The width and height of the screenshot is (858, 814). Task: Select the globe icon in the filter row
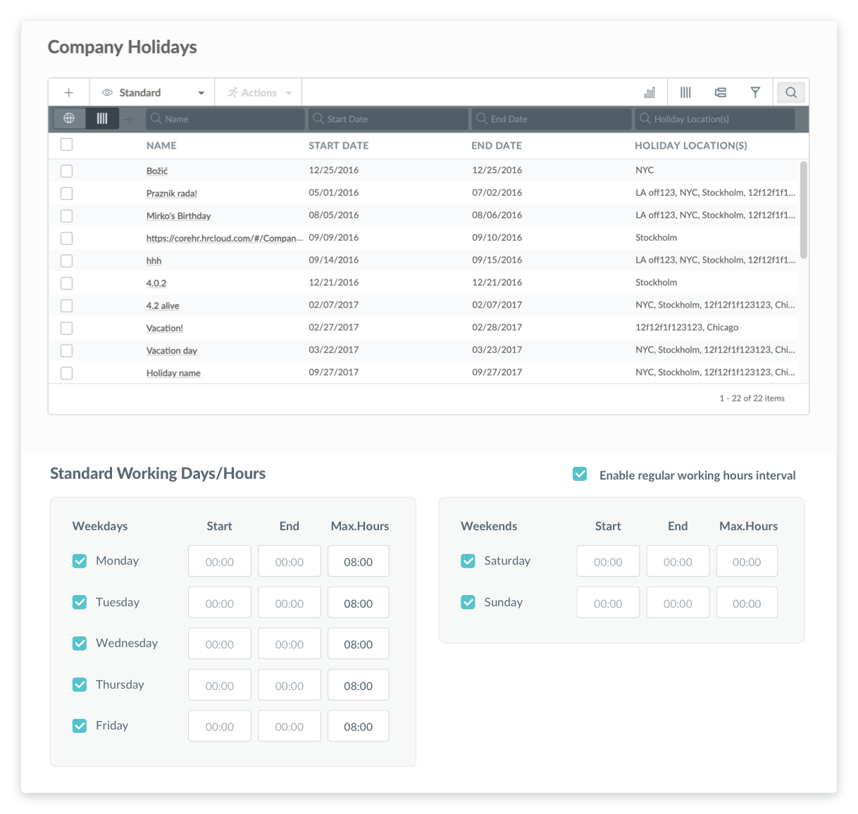(x=69, y=118)
